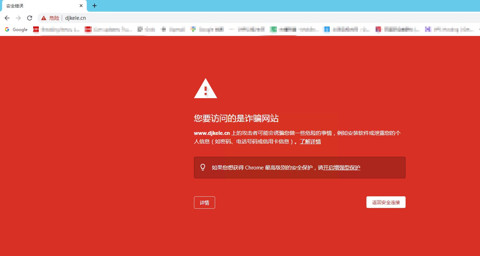Viewport: 480px width, 256px height.
Task: Go back to the previous page
Action: [7, 18]
